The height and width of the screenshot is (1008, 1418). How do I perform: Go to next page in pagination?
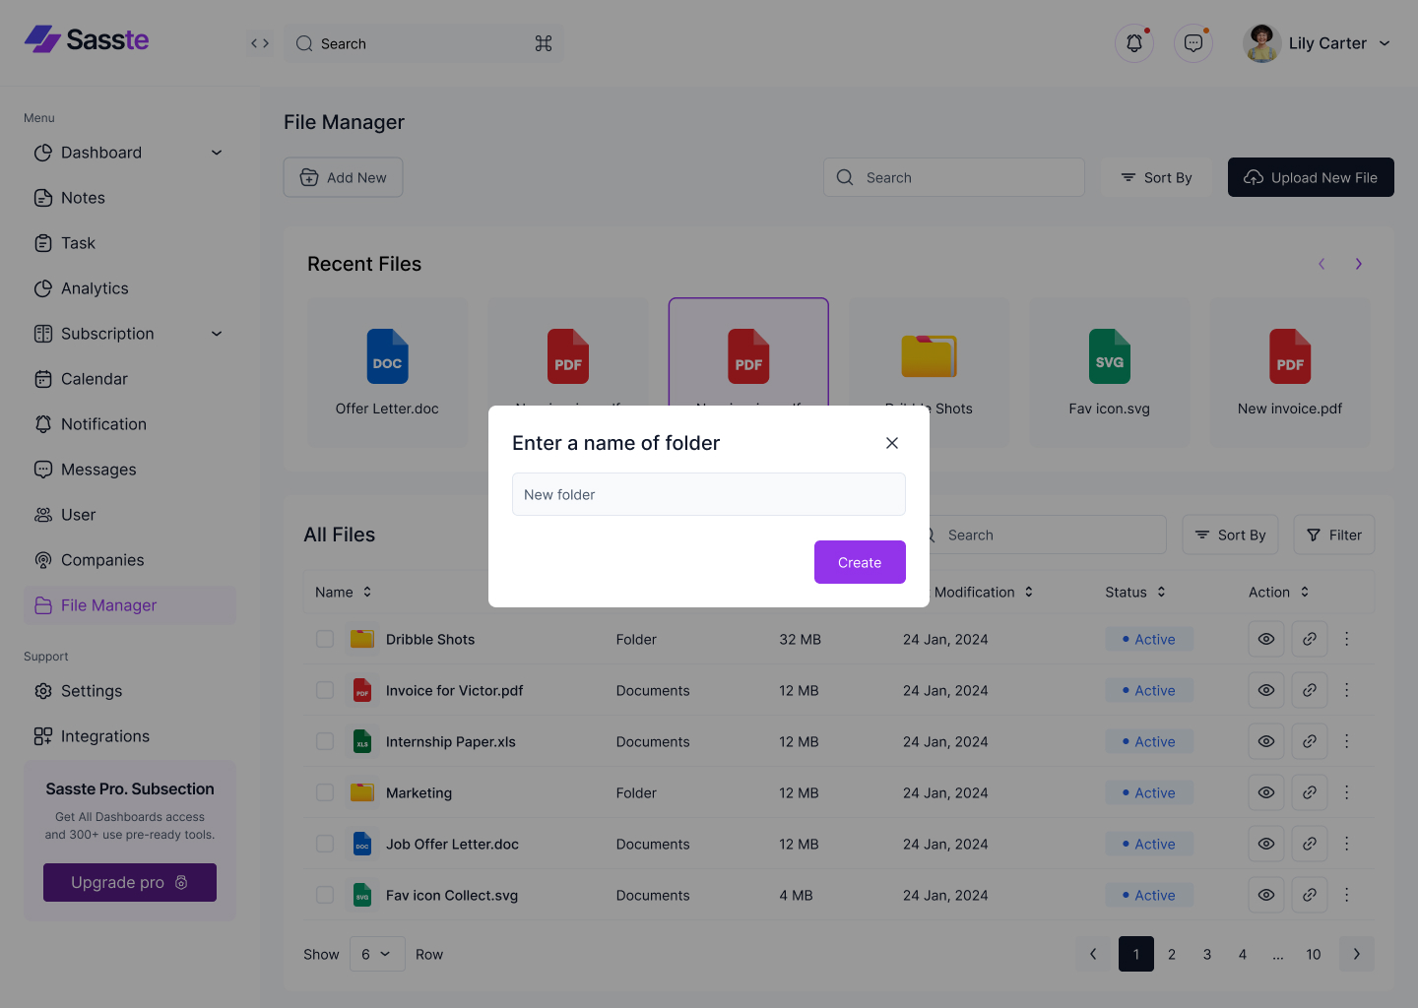[1357, 954]
